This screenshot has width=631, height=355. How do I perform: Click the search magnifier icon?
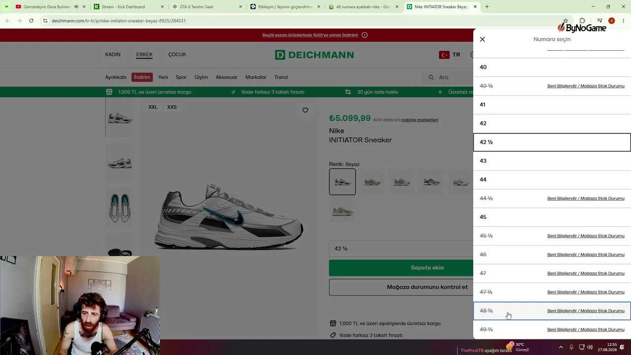tap(431, 77)
